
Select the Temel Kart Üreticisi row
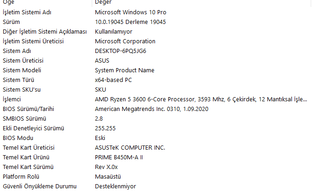click(x=157, y=148)
